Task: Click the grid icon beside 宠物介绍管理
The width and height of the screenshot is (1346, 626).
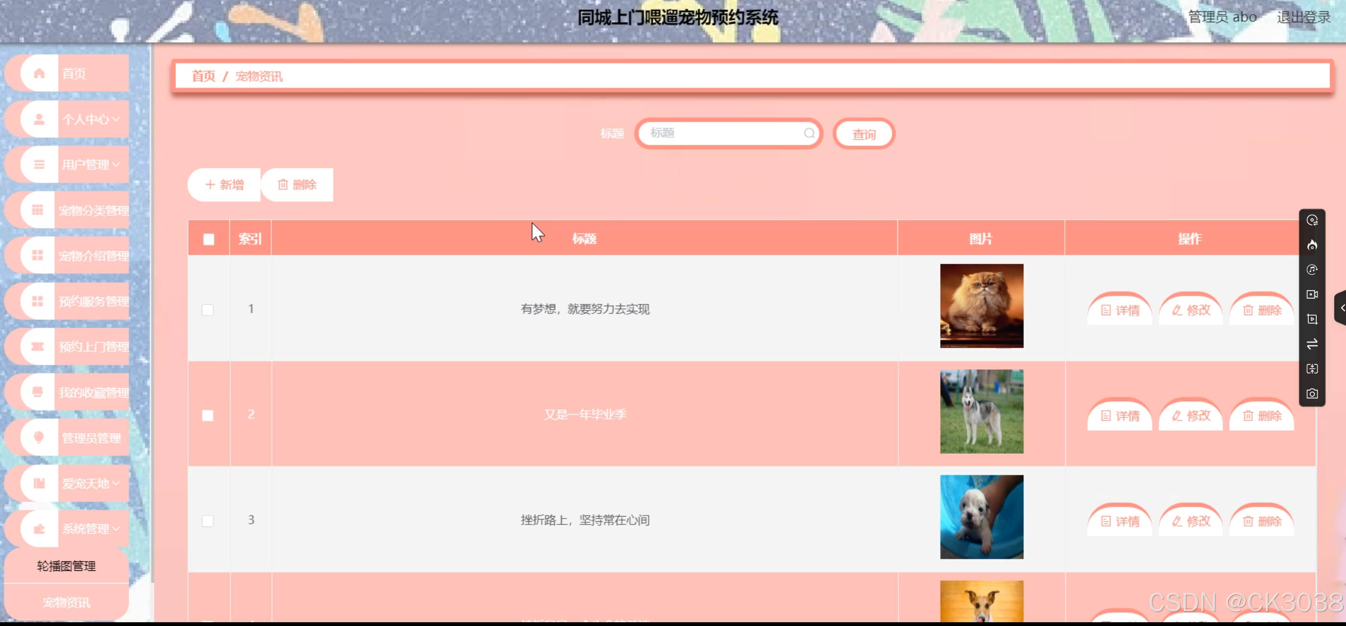Action: [38, 256]
